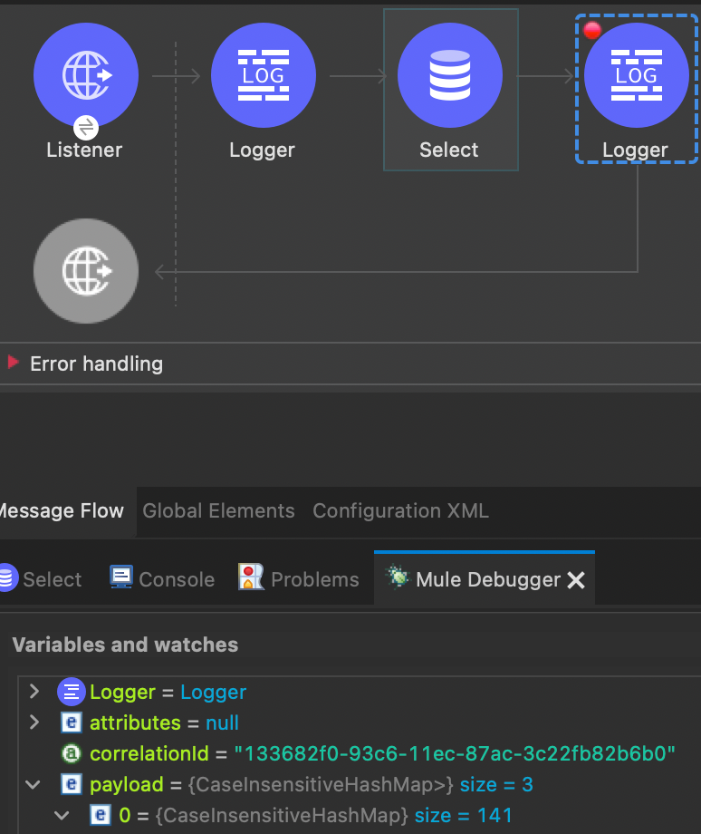Expand the attributes variable row
Image resolution: width=701 pixels, height=834 pixels.
34,722
